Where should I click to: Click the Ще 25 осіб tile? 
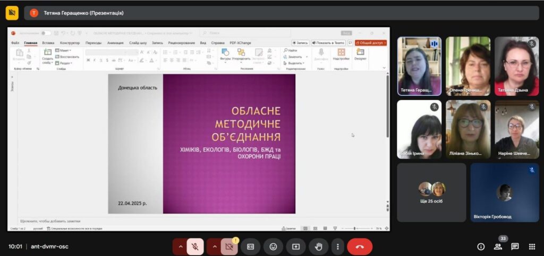point(431,192)
